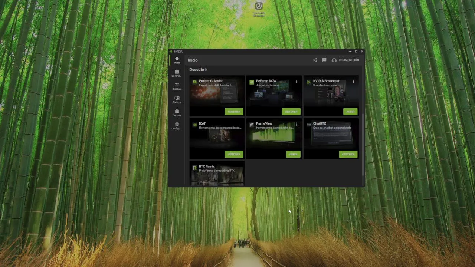Click the "Herramienta de comparación de..." text

tap(220, 128)
